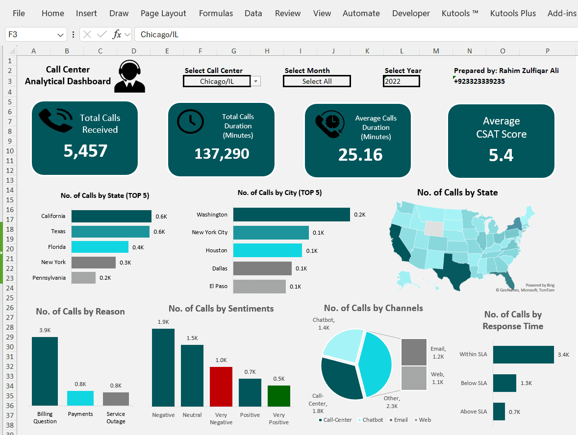
Task: Click the 5,457 total calls value
Action: pyautogui.click(x=85, y=151)
